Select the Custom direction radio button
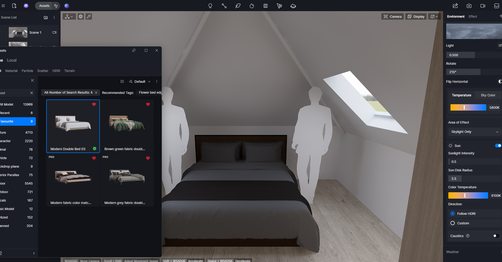502x262 pixels. (x=453, y=223)
